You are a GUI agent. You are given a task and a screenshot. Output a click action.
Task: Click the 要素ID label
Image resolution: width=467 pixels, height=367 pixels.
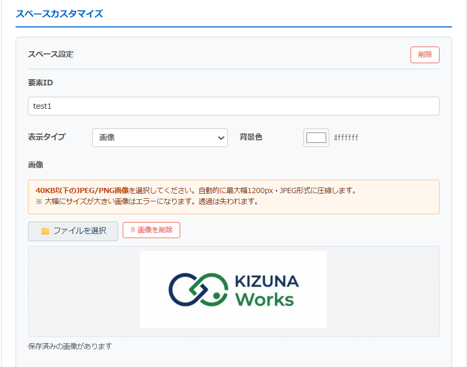(x=40, y=82)
